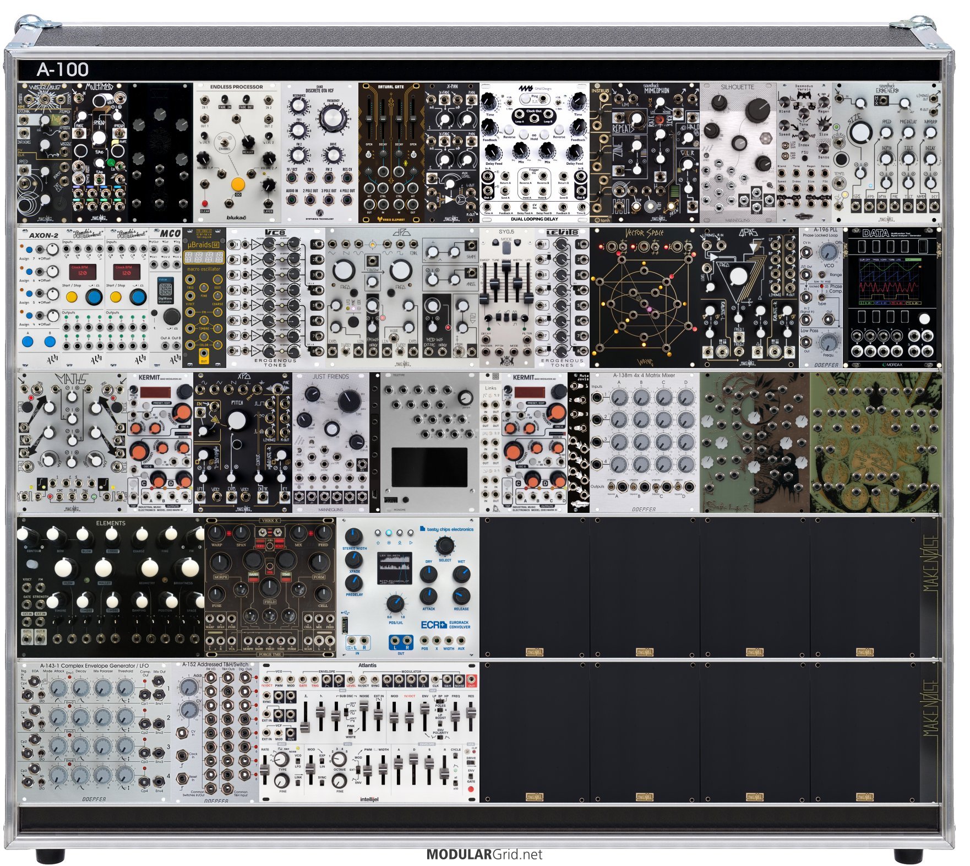Push the red button at Atlantis' bottom corner
This screenshot has height=866, width=970.
pyautogui.click(x=471, y=789)
